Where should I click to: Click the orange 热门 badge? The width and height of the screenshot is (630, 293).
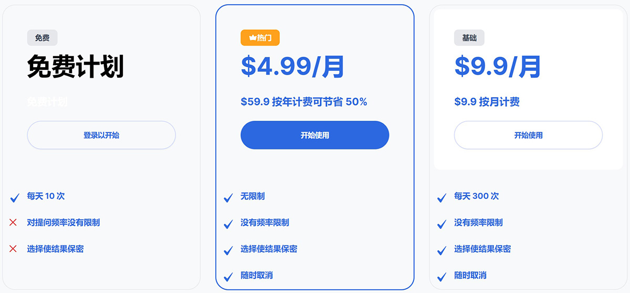(x=260, y=38)
